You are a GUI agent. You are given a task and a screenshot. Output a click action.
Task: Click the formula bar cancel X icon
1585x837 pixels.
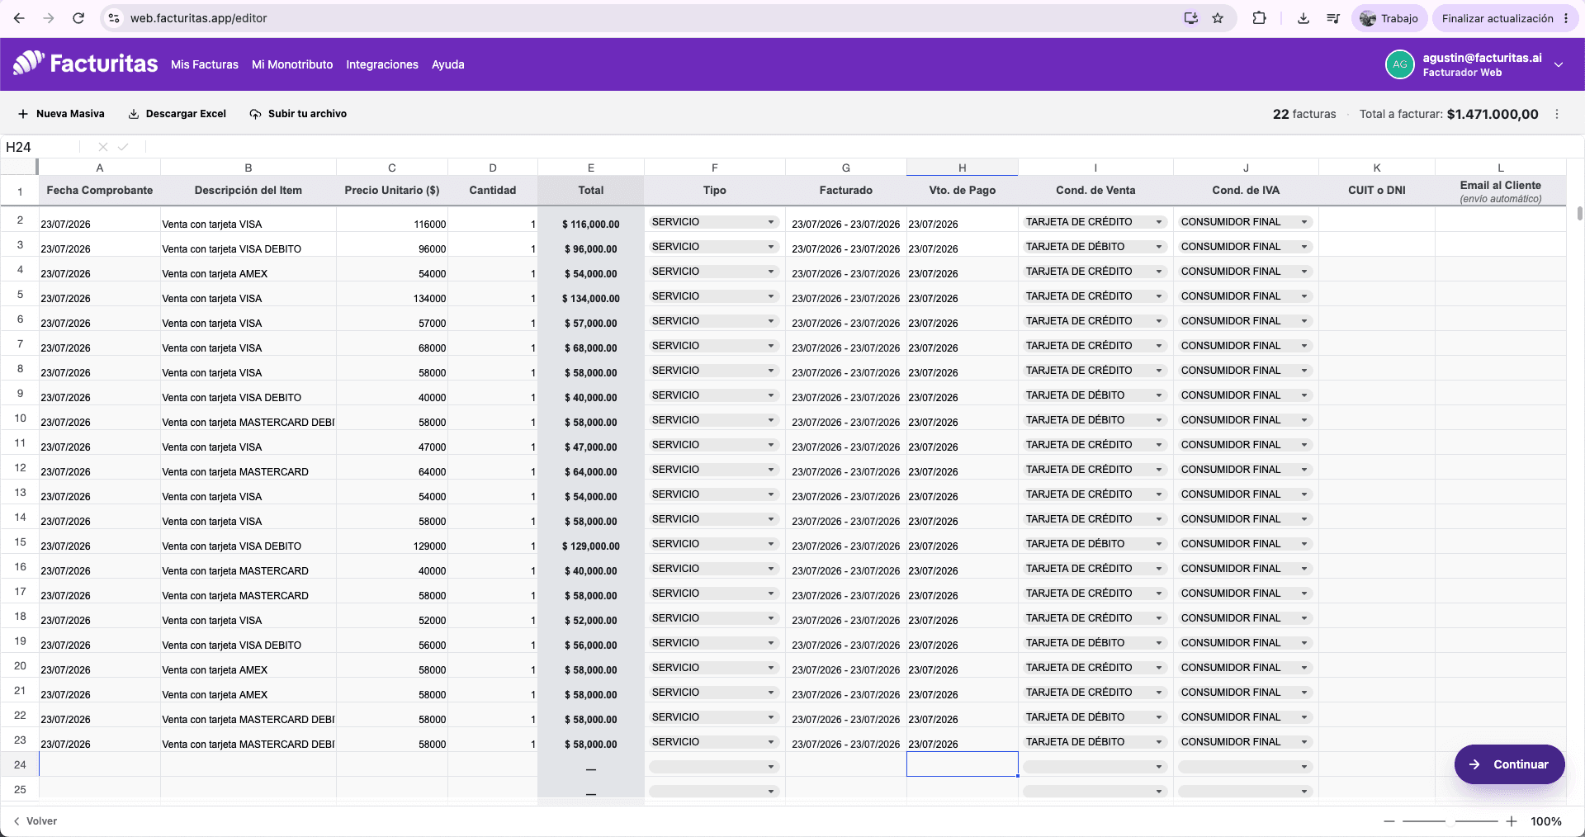[103, 147]
